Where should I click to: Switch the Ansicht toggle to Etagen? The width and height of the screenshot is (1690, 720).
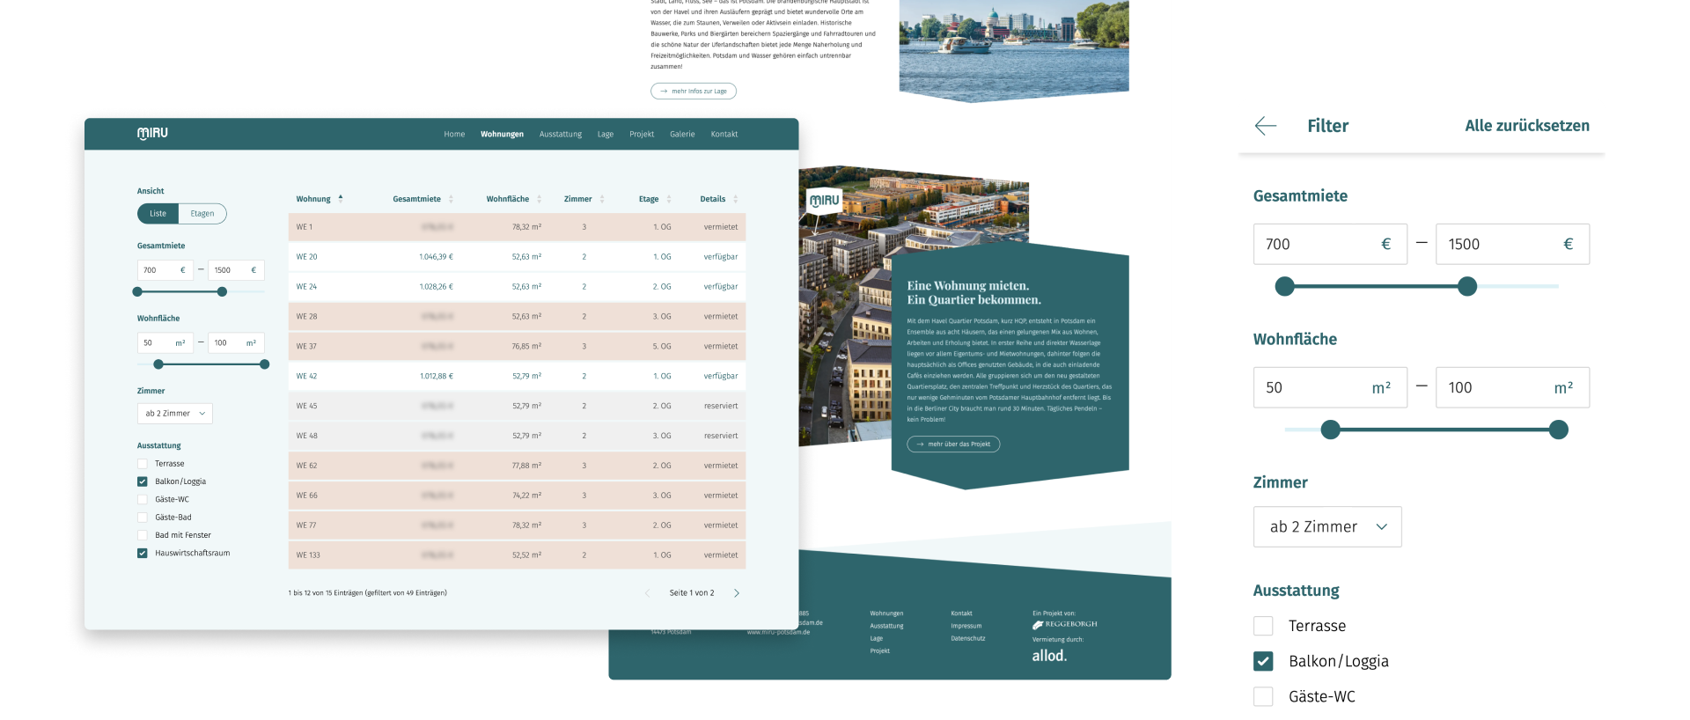click(x=202, y=214)
